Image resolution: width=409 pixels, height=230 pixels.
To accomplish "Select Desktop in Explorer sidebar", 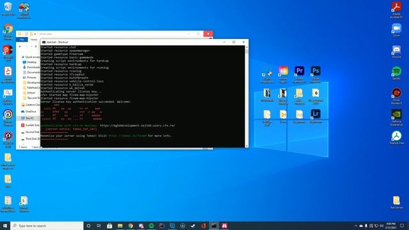I will click(29, 62).
